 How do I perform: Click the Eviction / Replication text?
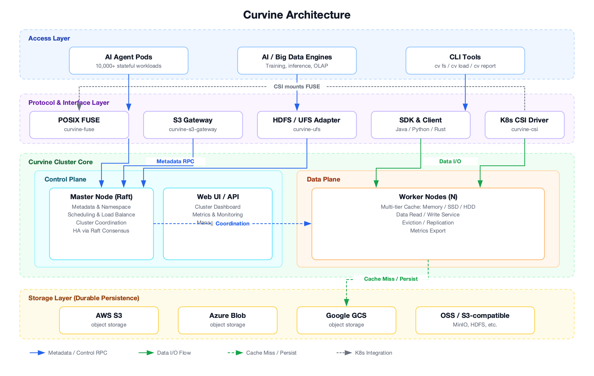428,223
